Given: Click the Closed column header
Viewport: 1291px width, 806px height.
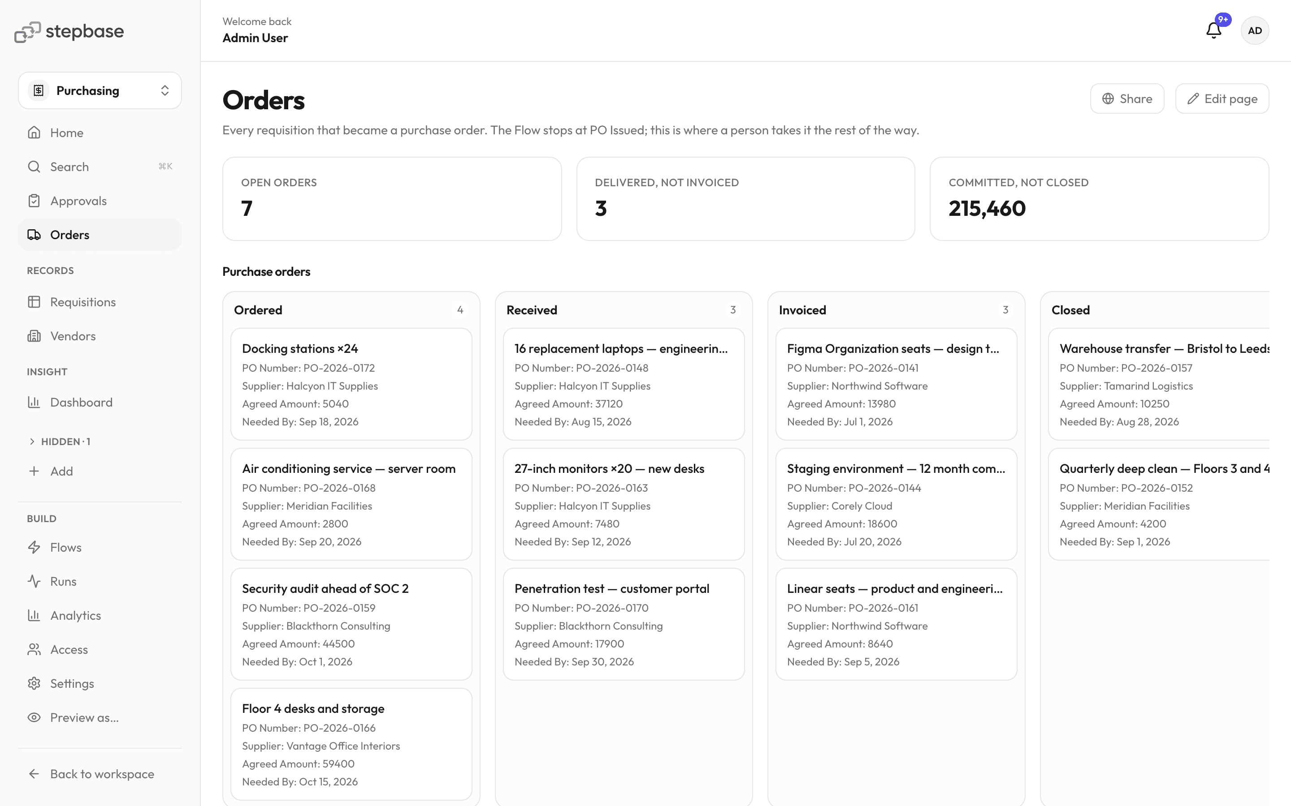Looking at the screenshot, I should [1070, 310].
